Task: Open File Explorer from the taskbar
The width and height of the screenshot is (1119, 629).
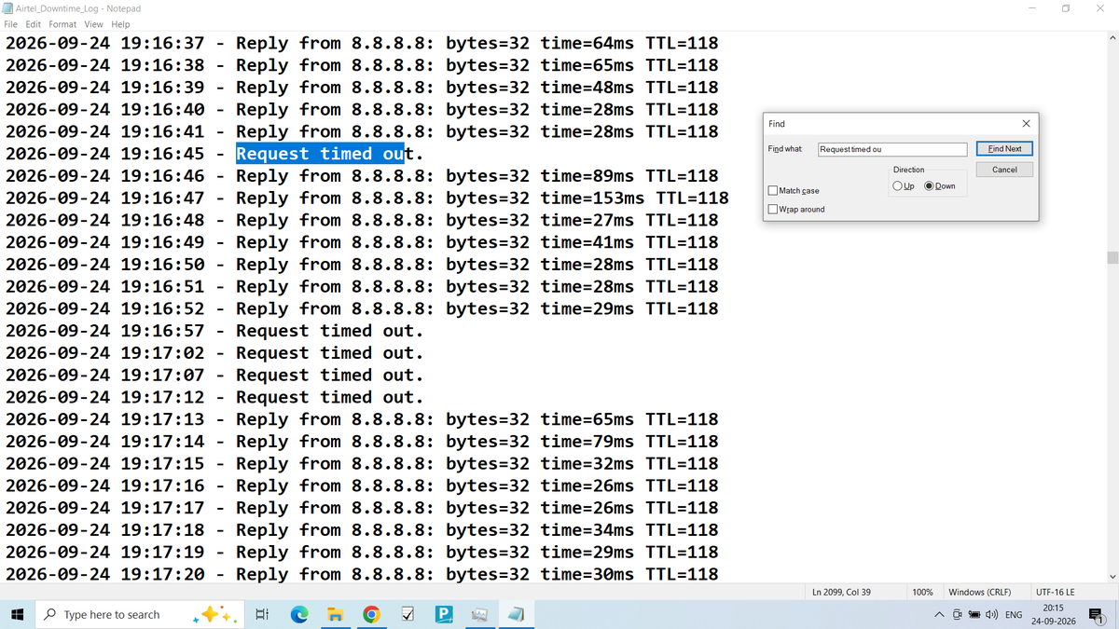Action: 336,614
